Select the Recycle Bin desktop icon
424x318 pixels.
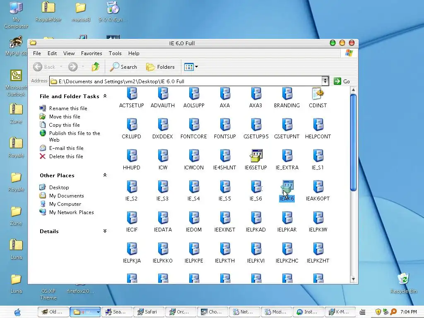pyautogui.click(x=403, y=283)
